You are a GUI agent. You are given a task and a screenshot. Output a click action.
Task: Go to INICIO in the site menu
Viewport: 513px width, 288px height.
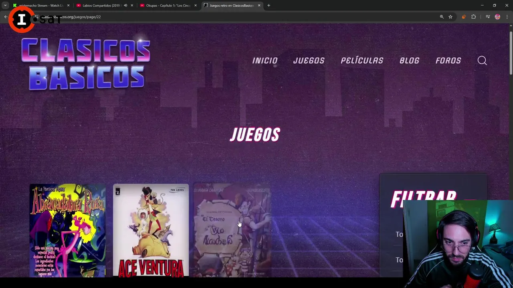pyautogui.click(x=265, y=60)
